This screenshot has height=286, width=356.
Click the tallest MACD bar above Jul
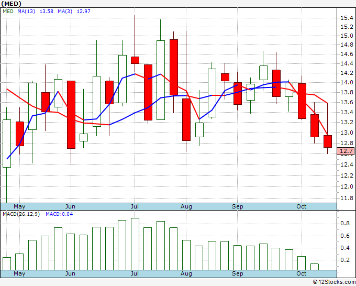pyautogui.click(x=135, y=244)
